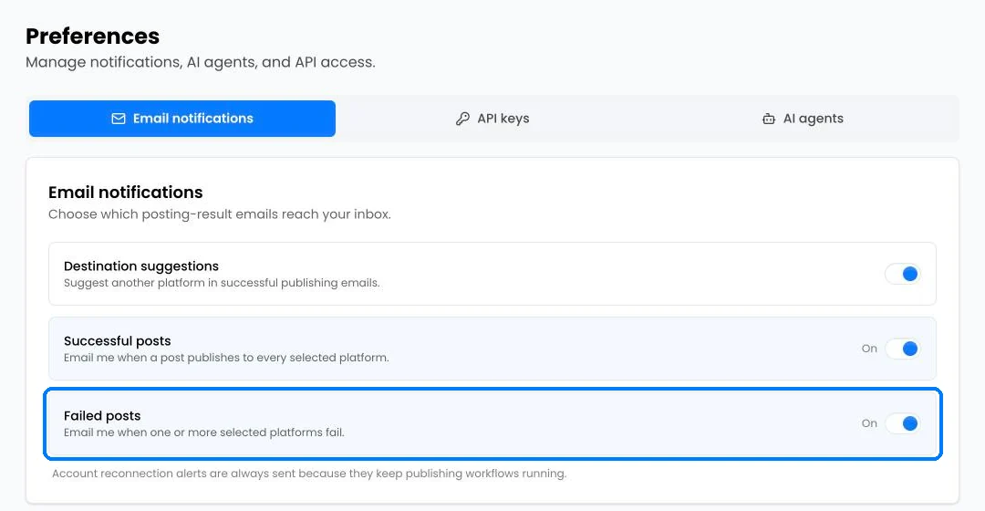Select the Email notifications tab
The height and width of the screenshot is (511, 985).
click(x=182, y=119)
